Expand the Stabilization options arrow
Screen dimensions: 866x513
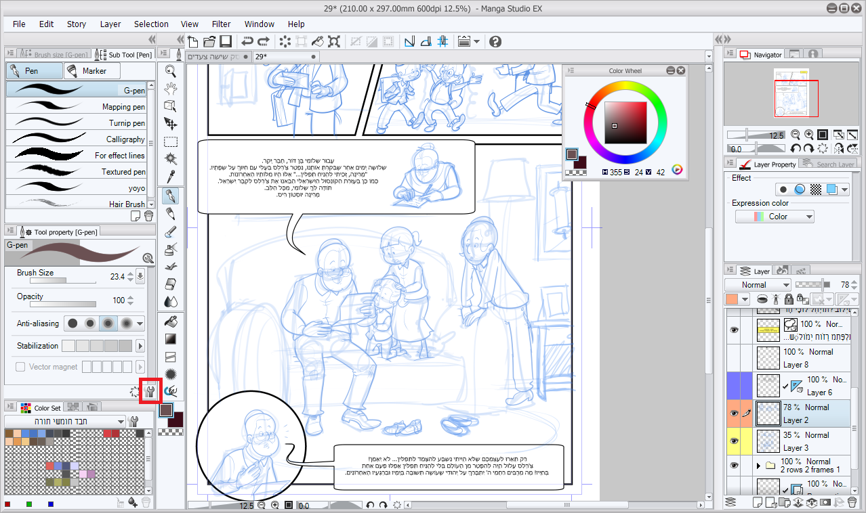pyautogui.click(x=140, y=346)
